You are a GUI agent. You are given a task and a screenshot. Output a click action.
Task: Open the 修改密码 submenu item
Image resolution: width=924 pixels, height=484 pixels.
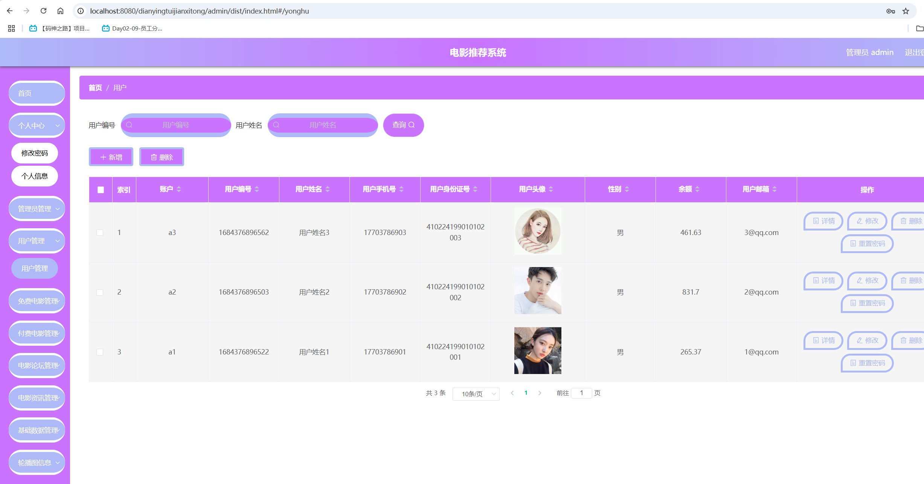pyautogui.click(x=35, y=153)
